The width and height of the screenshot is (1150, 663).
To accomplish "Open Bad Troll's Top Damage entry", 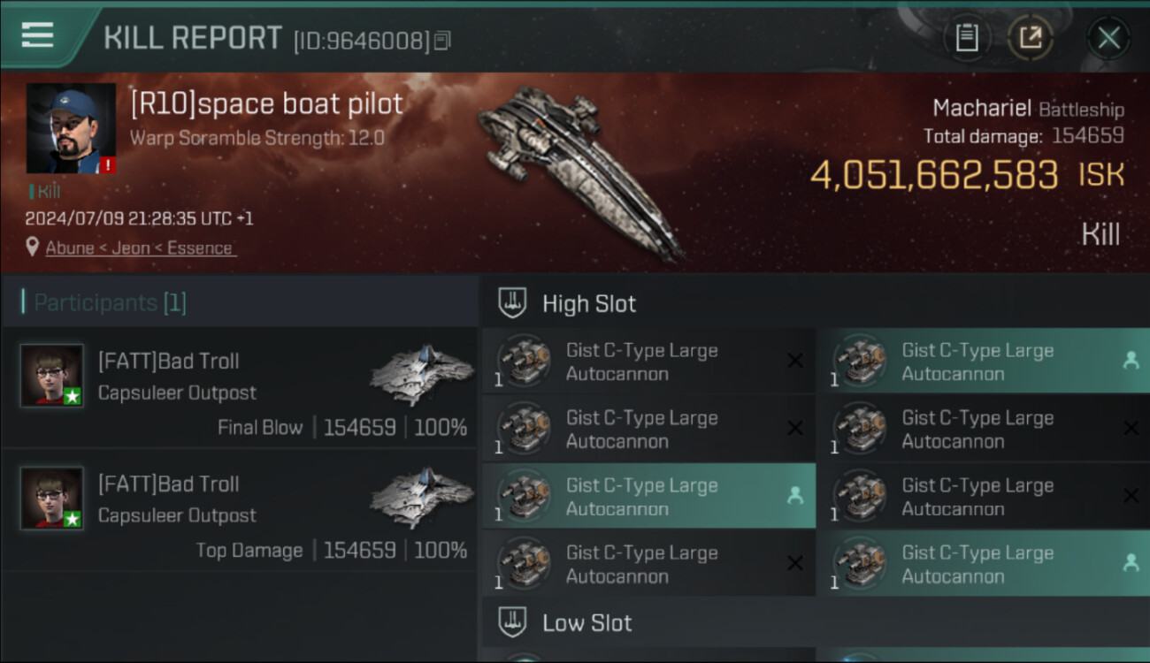I will [239, 512].
